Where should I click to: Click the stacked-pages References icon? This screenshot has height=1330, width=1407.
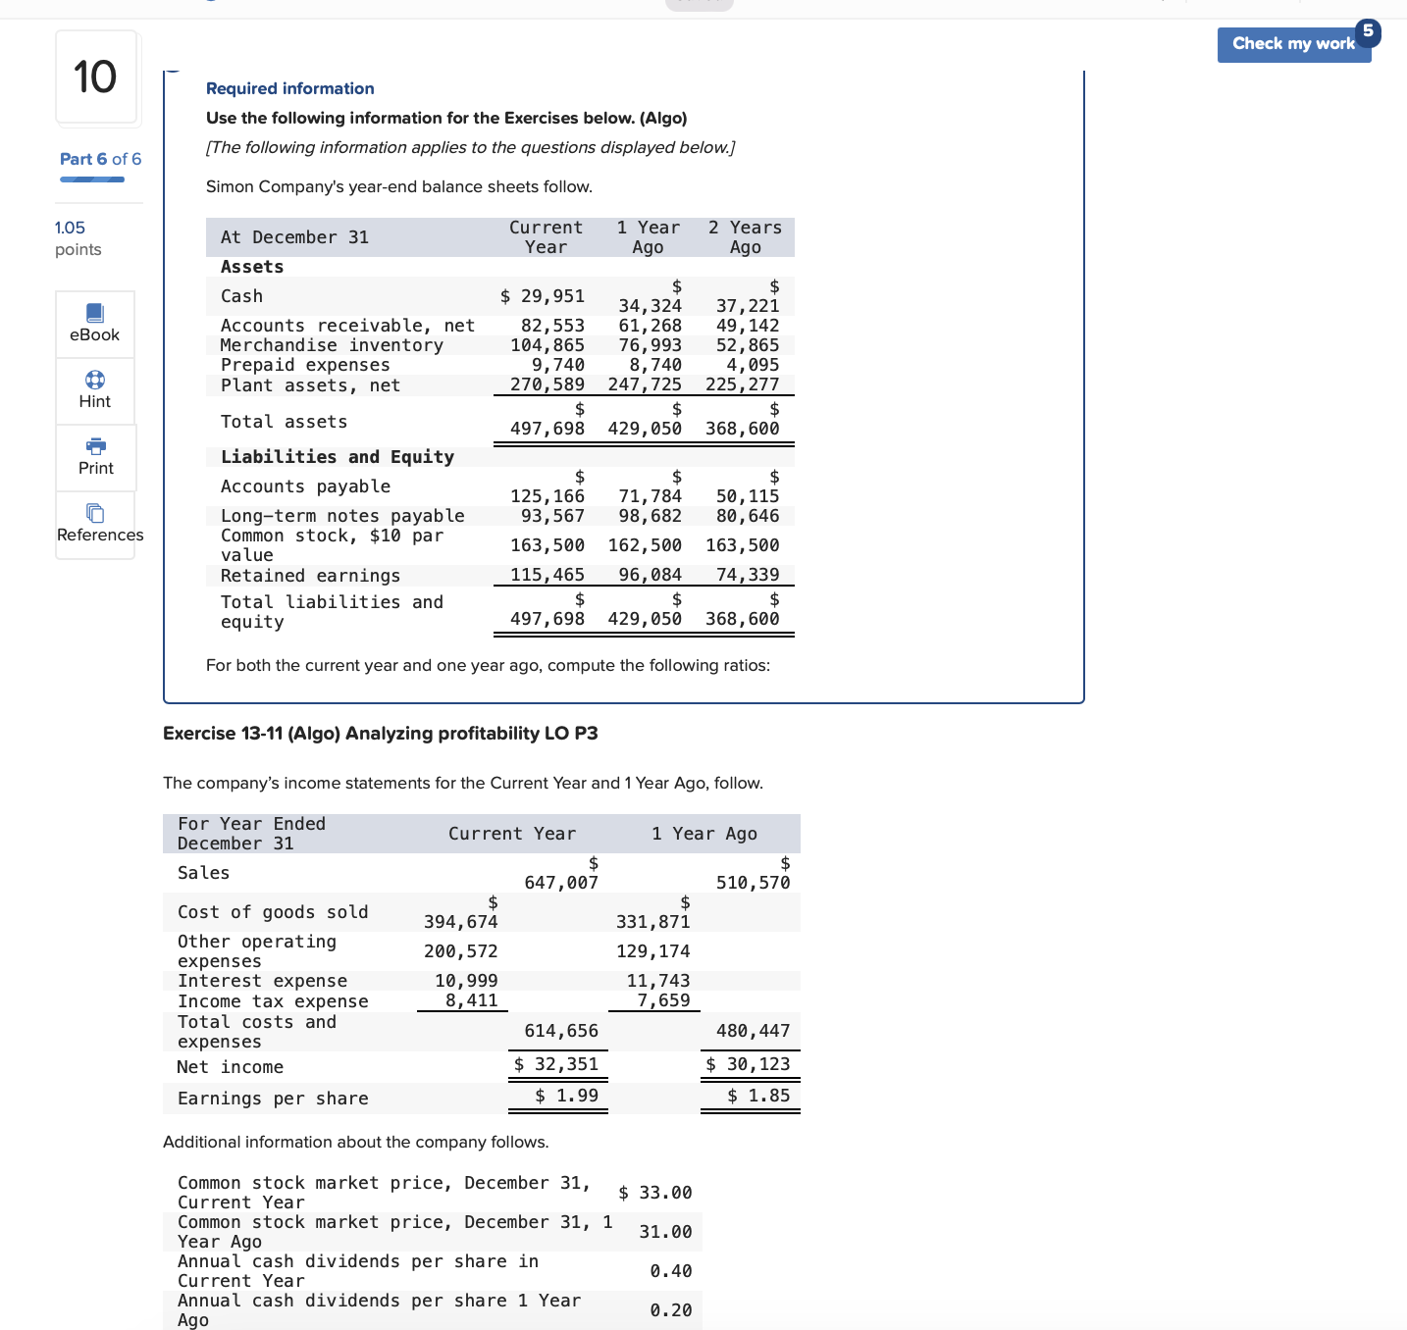[94, 514]
